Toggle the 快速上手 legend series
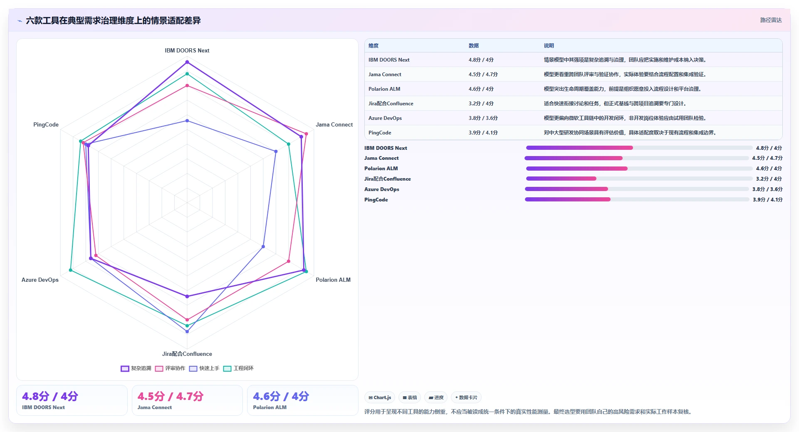 click(x=204, y=368)
